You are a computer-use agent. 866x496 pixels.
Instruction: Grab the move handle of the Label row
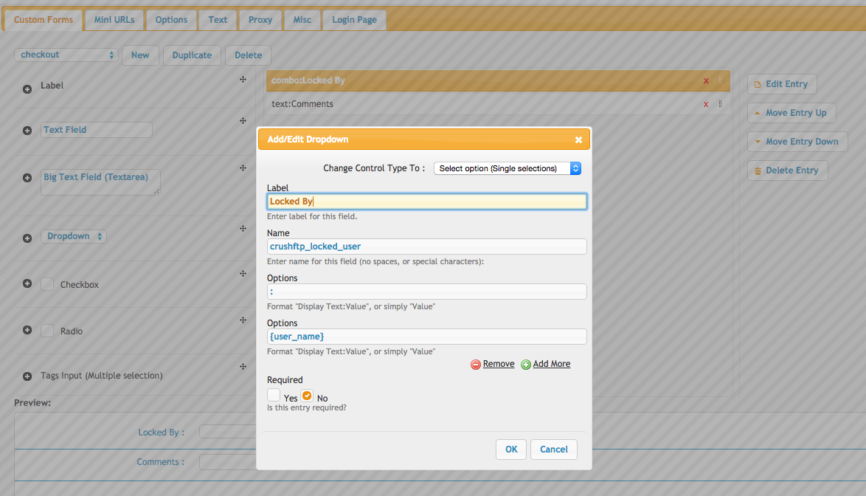coord(243,80)
